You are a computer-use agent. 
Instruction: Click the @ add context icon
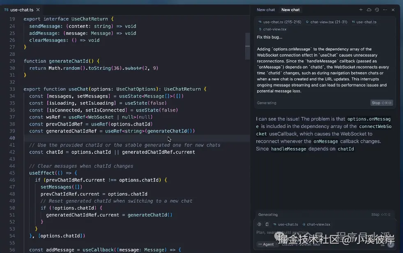259,224
